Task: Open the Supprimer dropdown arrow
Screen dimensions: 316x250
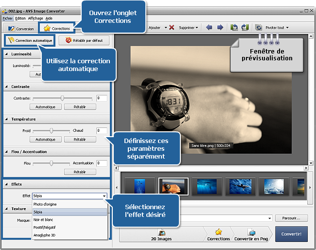Action: click(x=196, y=28)
